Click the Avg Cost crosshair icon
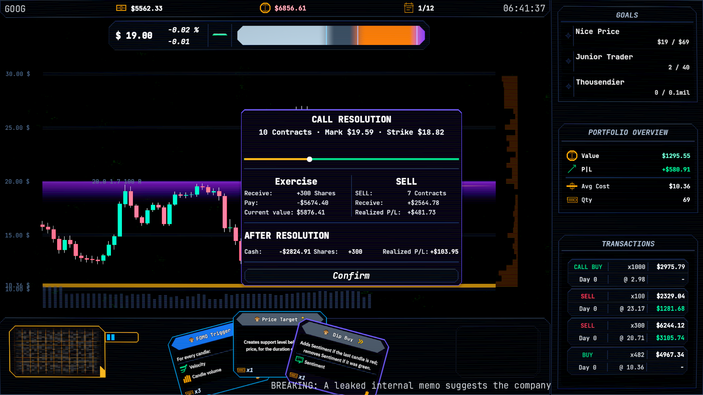 tap(572, 186)
